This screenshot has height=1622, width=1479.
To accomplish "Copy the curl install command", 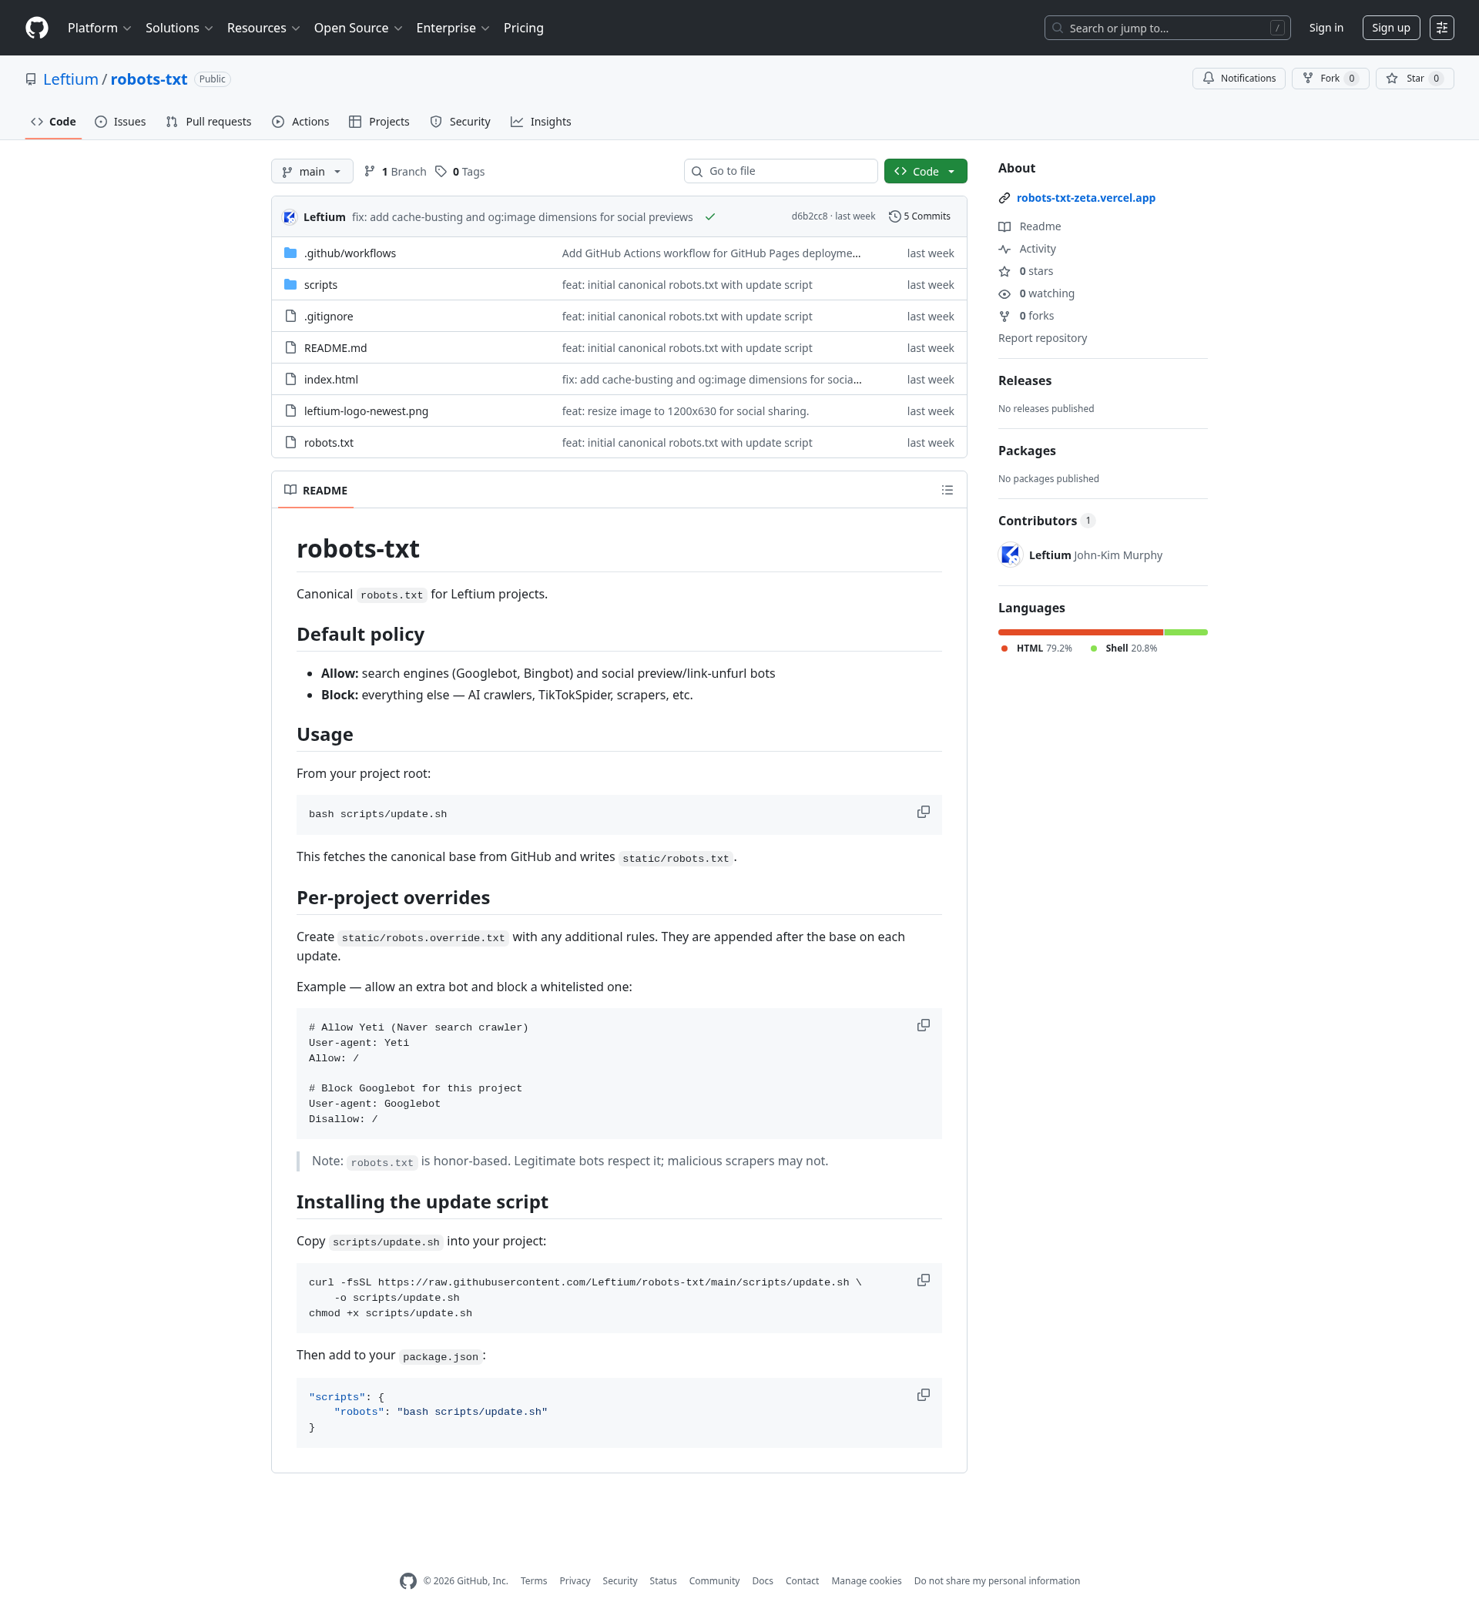I will (x=923, y=1280).
